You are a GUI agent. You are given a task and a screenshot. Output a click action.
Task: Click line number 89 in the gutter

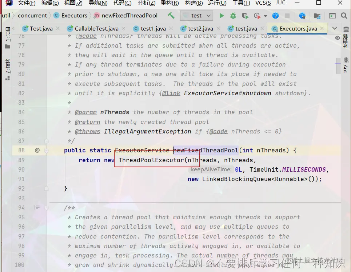[x=21, y=160]
